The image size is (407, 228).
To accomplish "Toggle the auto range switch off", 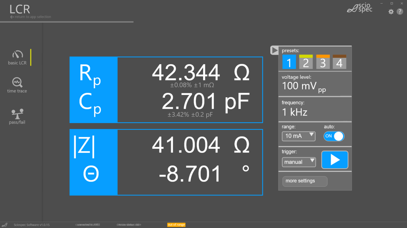I will point(333,136).
